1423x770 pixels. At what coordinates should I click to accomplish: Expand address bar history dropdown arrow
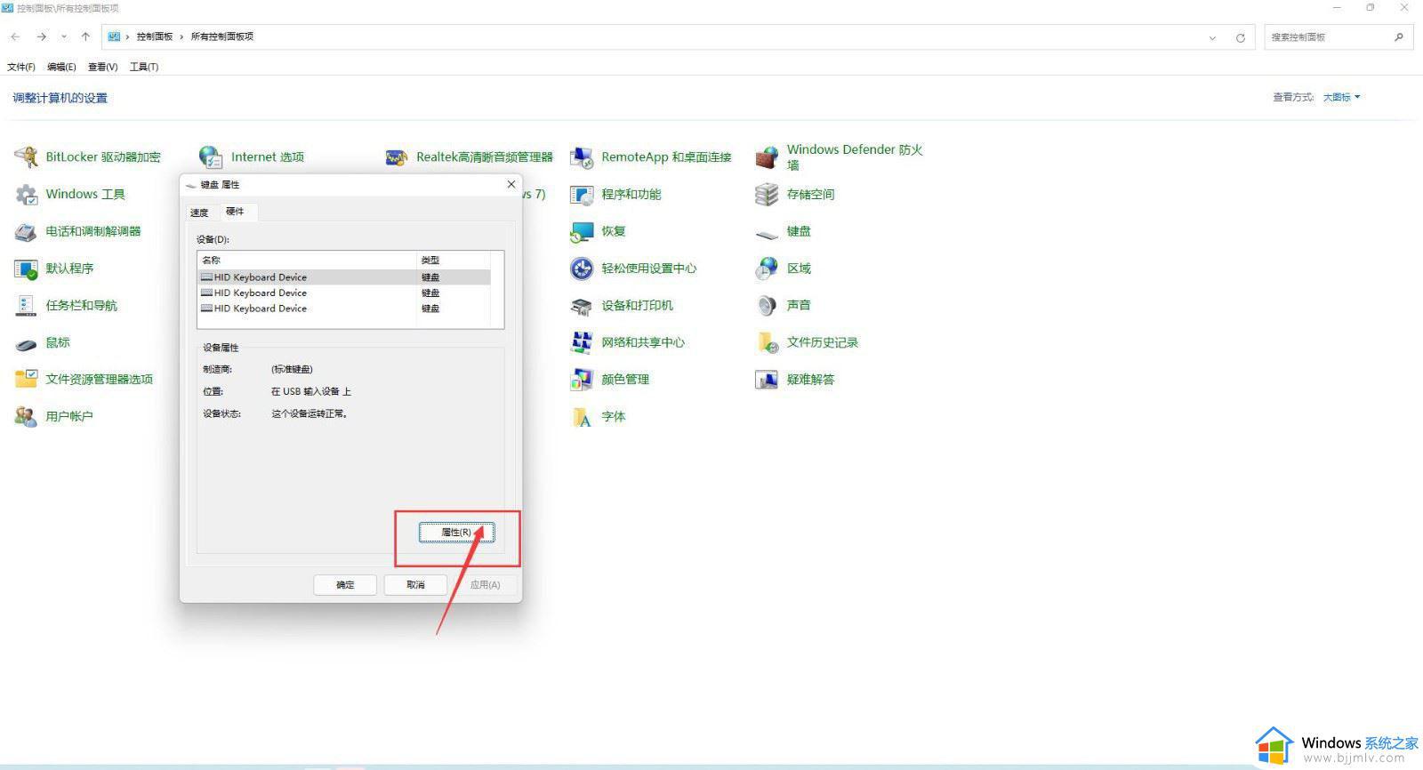1212,37
